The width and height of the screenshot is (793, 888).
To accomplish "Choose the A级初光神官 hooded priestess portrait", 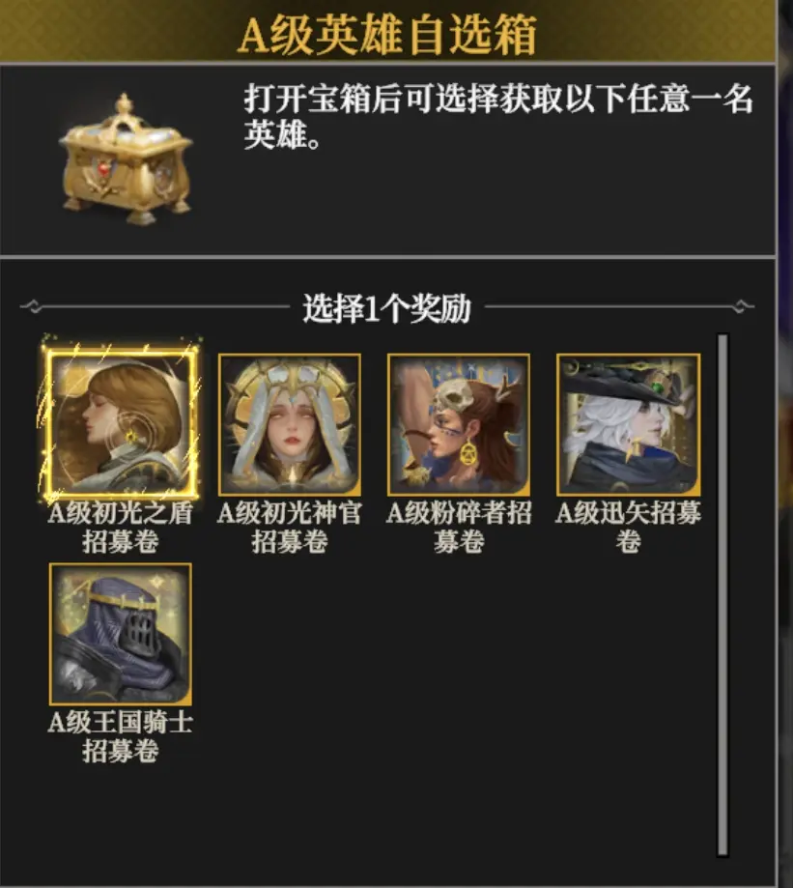I will coord(289,424).
